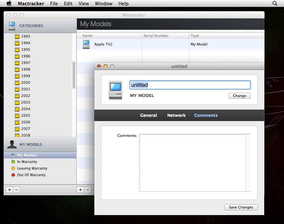Click the comments area scrollbar track

click(248, 163)
